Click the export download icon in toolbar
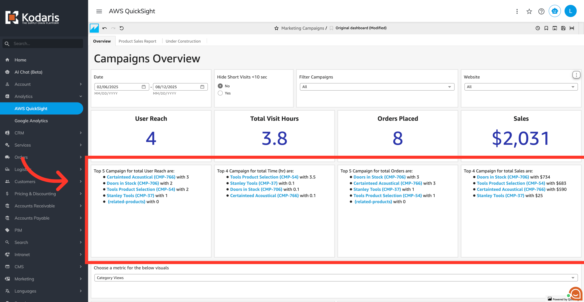Screen dimensions: 584x302 tap(555, 28)
